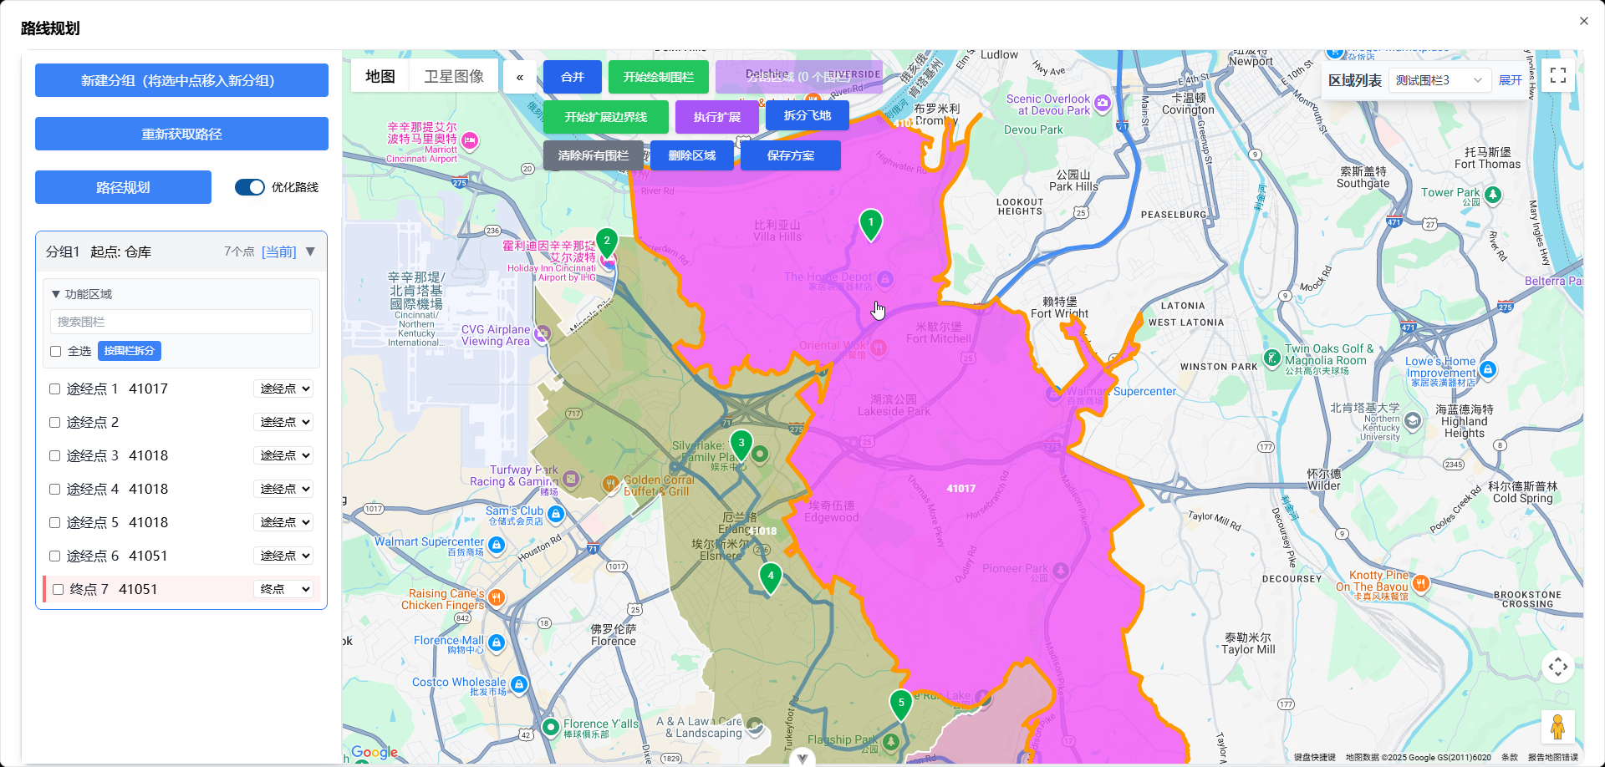The width and height of the screenshot is (1605, 767).
Task: Close the 路线规划 dialog
Action: point(1583,22)
